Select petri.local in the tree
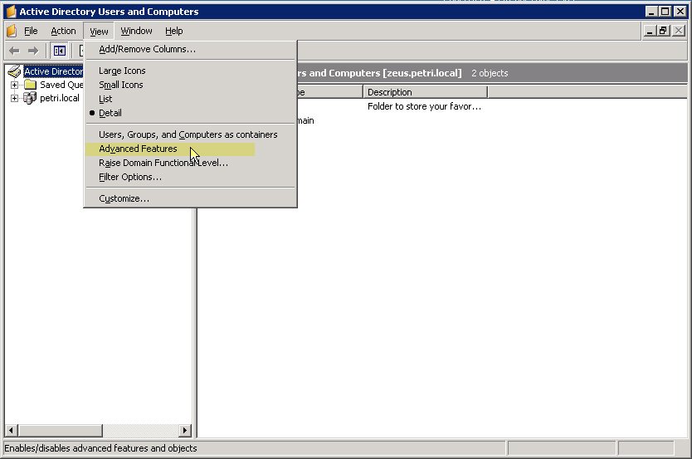The image size is (692, 459). point(60,98)
